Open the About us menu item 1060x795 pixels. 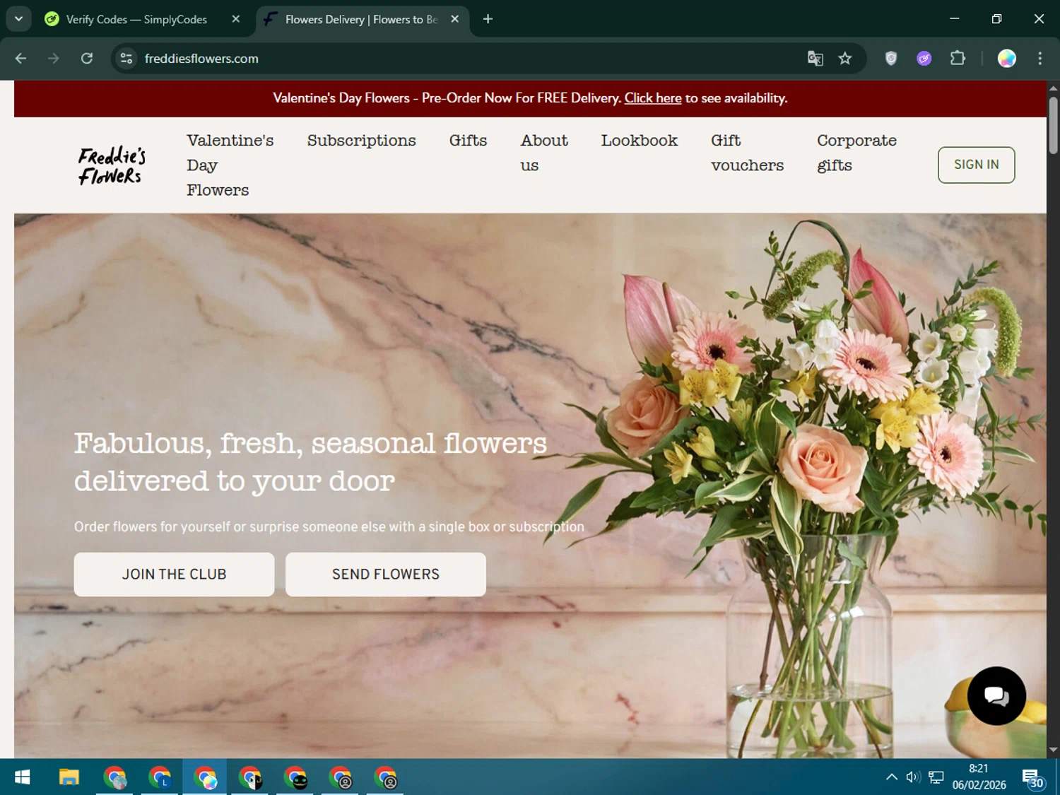click(544, 153)
